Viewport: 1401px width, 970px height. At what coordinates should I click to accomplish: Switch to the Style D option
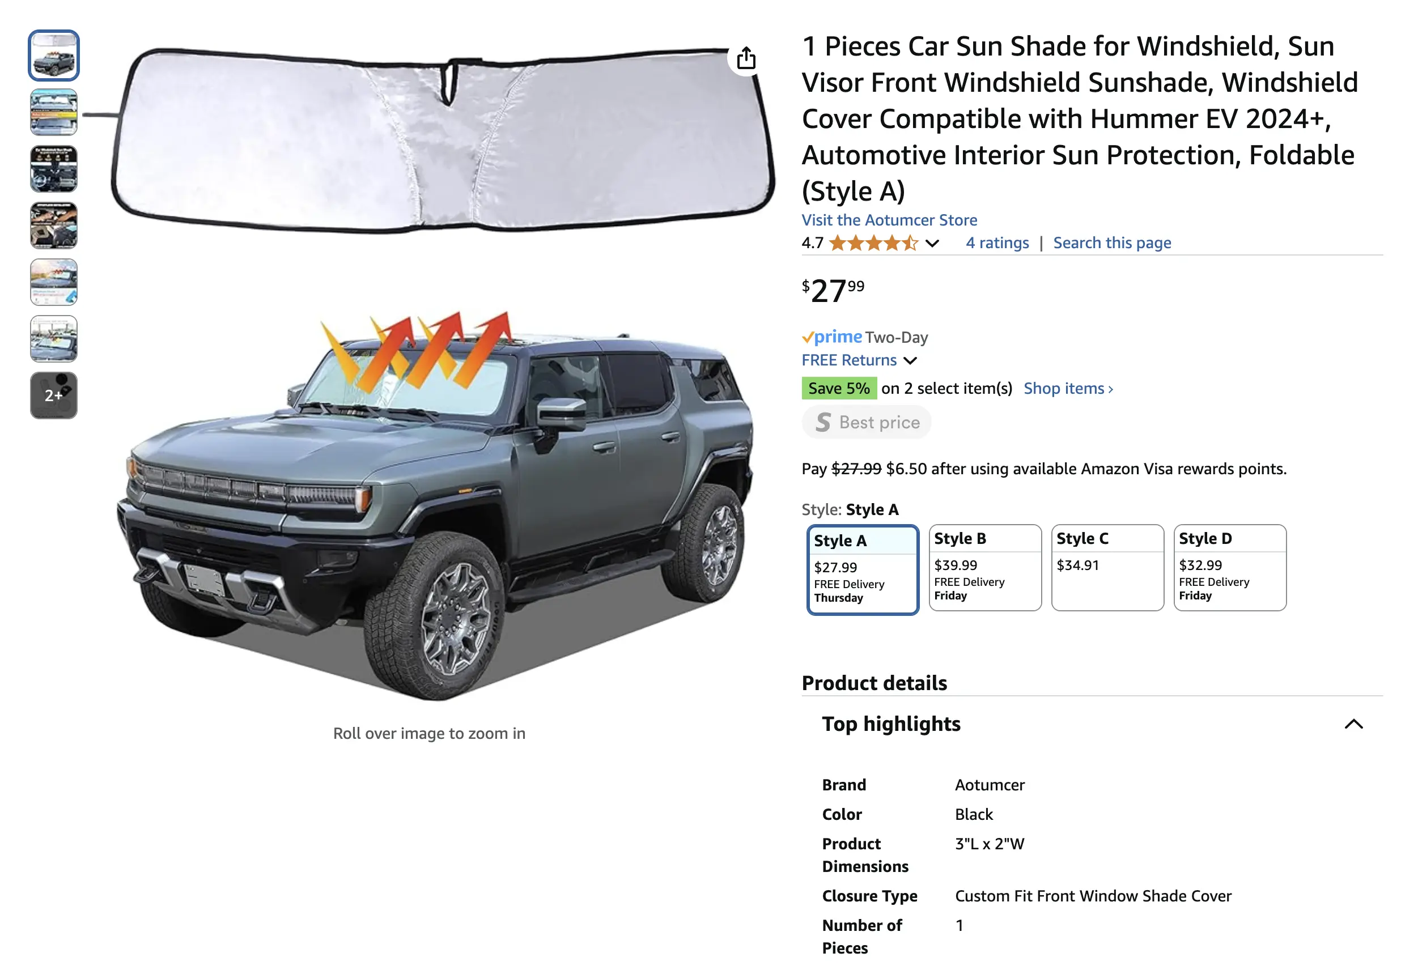(1229, 567)
